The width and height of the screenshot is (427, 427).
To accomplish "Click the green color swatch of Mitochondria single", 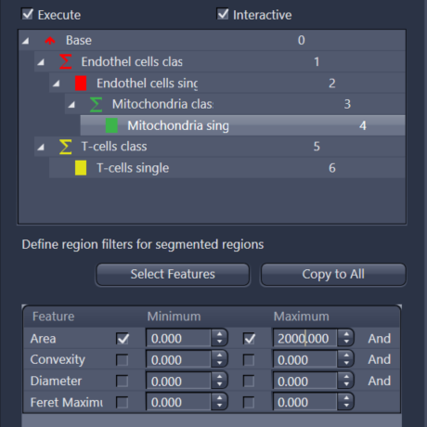I will click(111, 125).
